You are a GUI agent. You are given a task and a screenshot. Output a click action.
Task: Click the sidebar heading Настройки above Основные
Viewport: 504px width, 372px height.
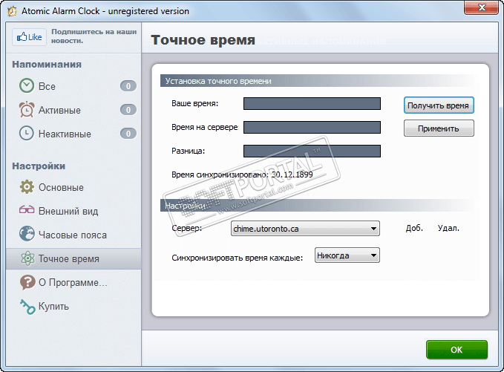coord(39,166)
